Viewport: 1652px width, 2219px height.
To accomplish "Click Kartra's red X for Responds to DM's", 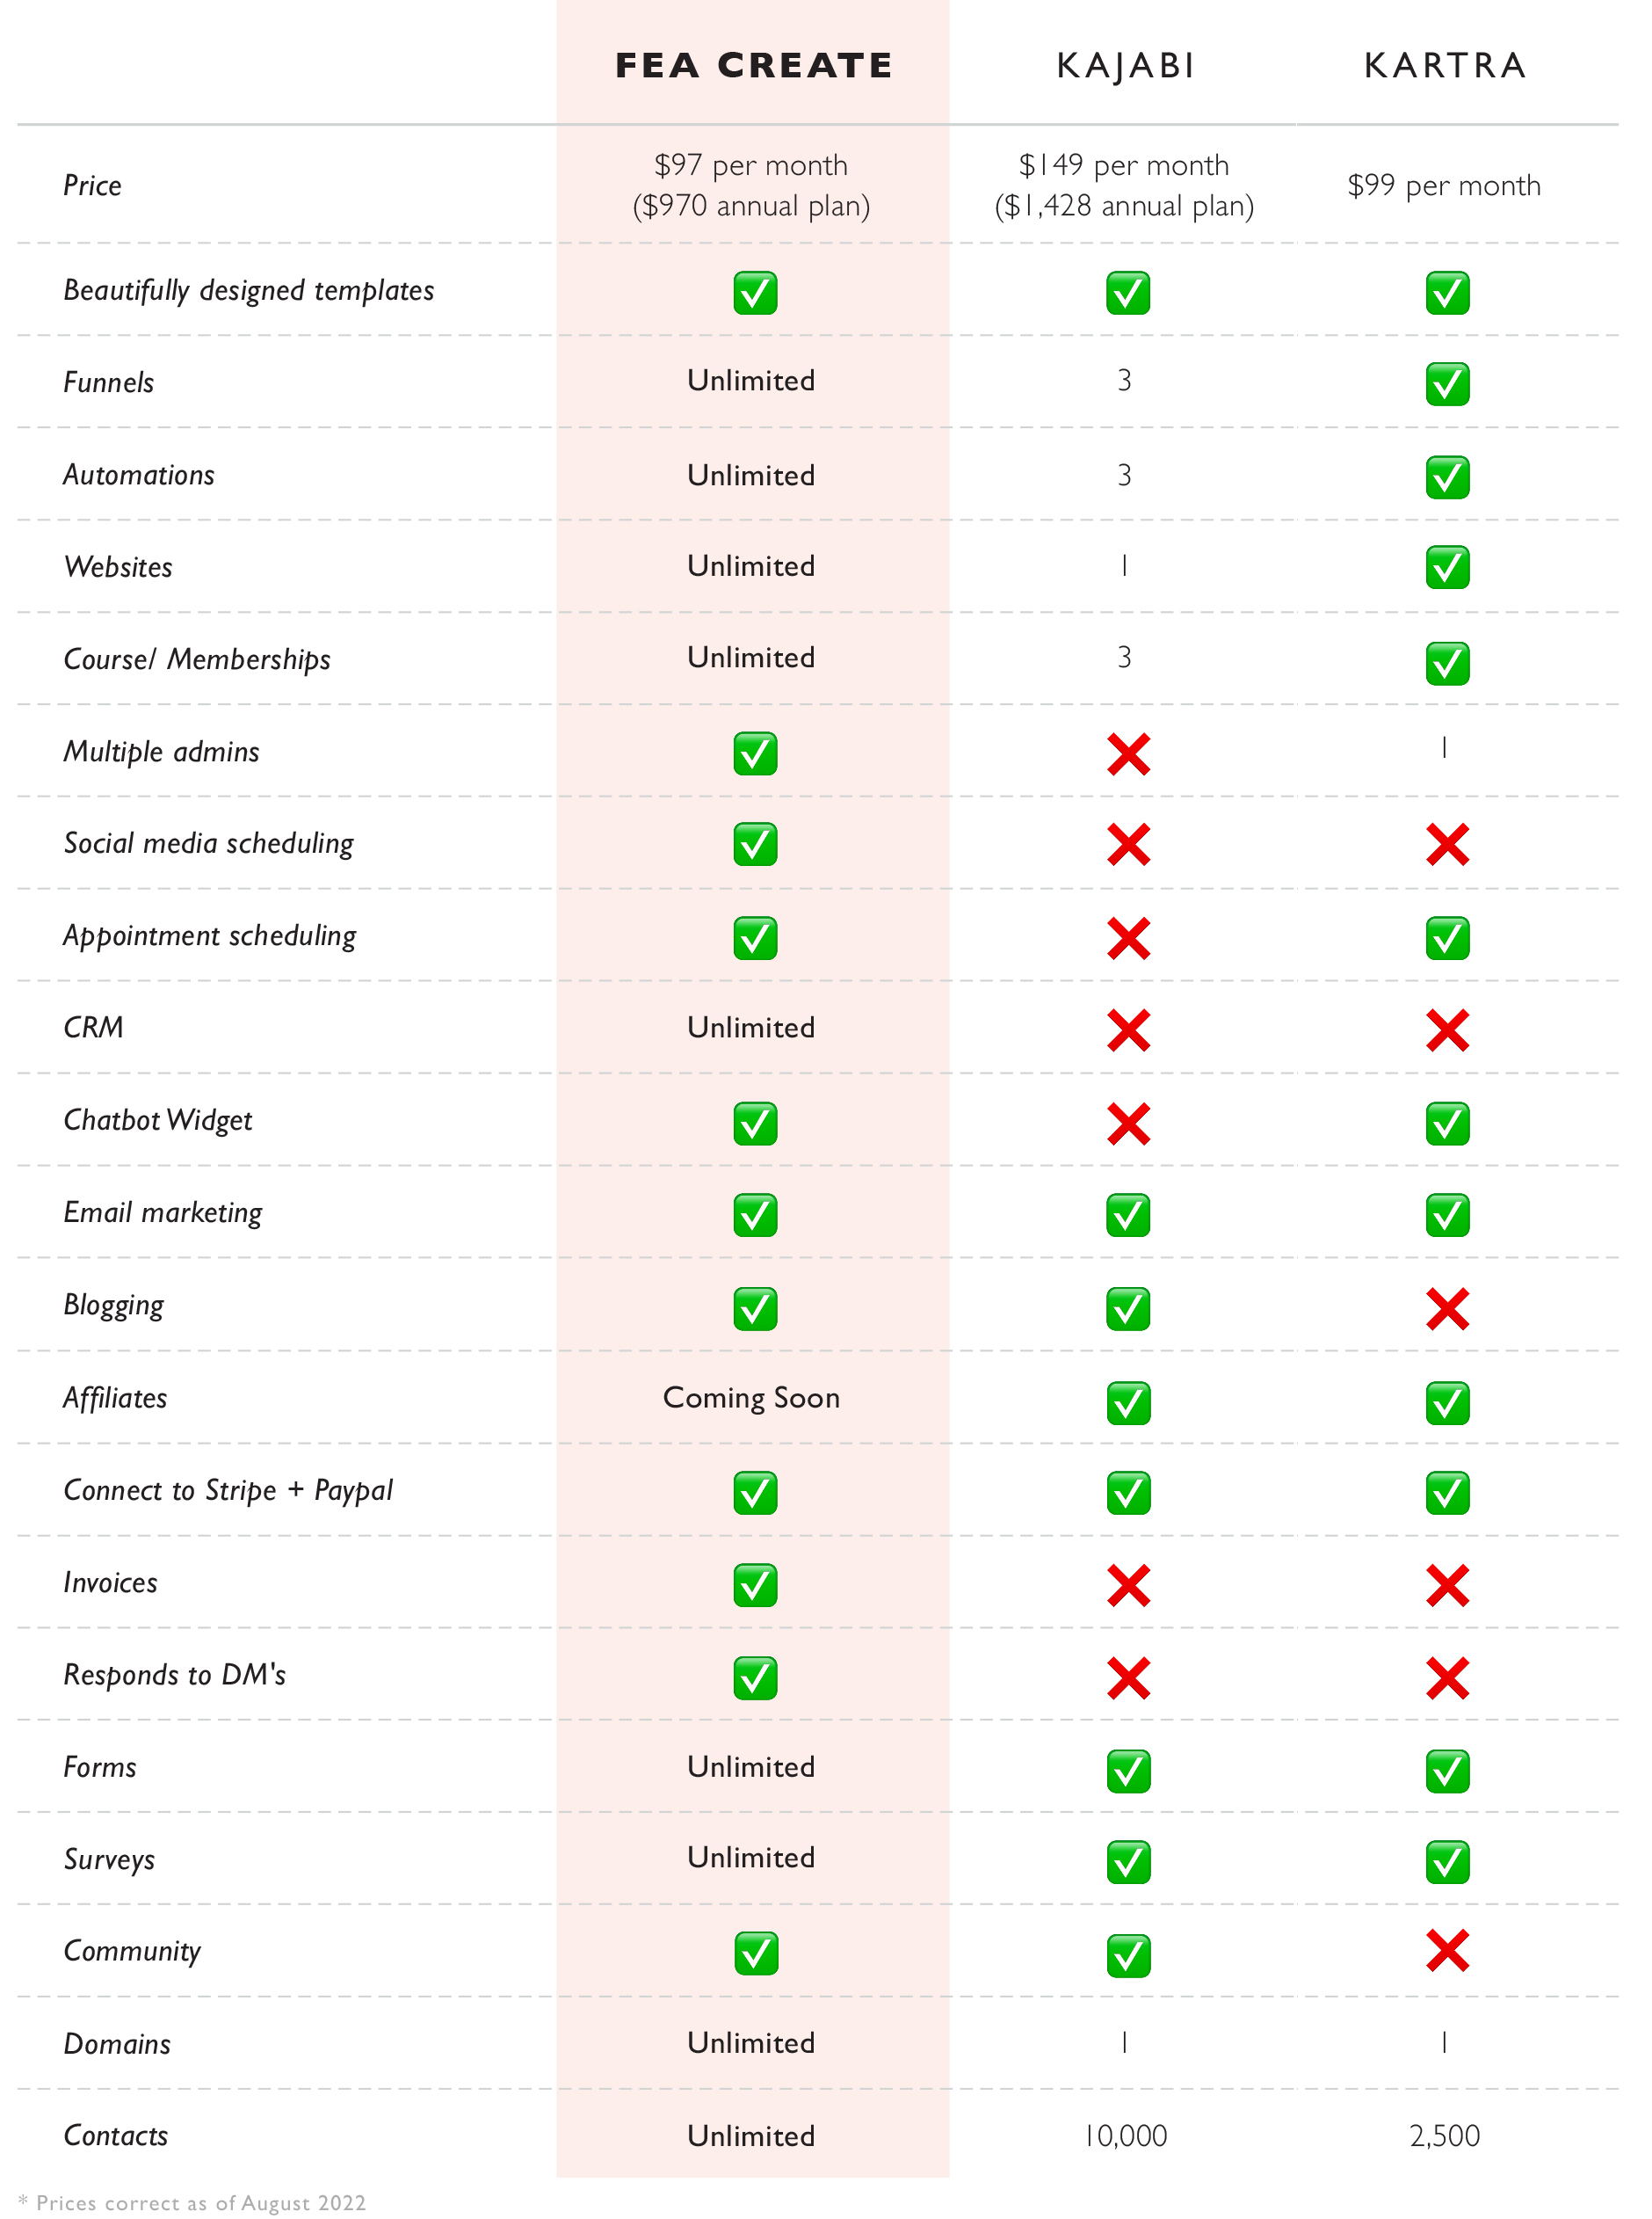I will point(1447,1677).
